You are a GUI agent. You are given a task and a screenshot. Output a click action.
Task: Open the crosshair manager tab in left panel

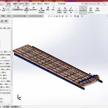[x=2, y=21]
